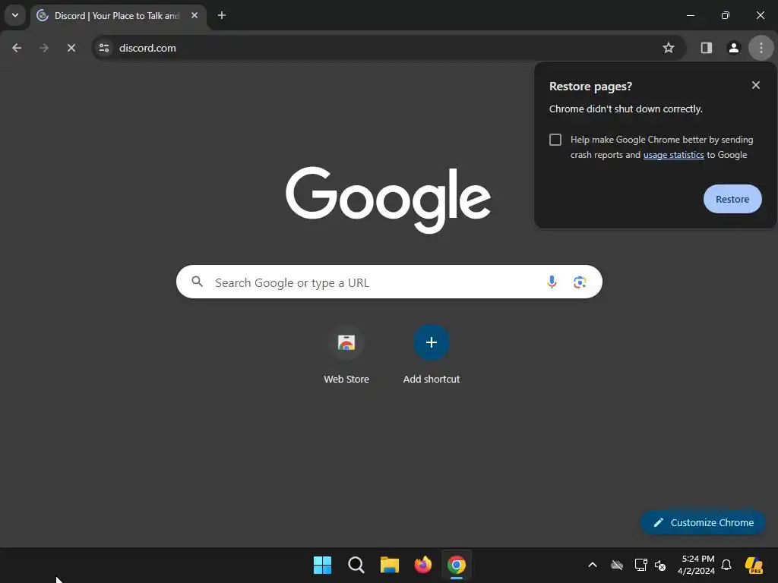This screenshot has height=583, width=778.
Task: Click the Copilot preview icon
Action: [754, 565]
